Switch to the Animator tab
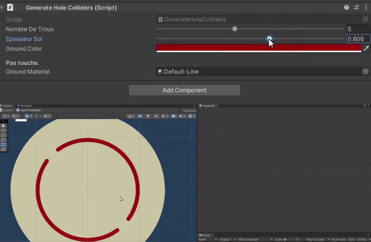 tap(25, 105)
